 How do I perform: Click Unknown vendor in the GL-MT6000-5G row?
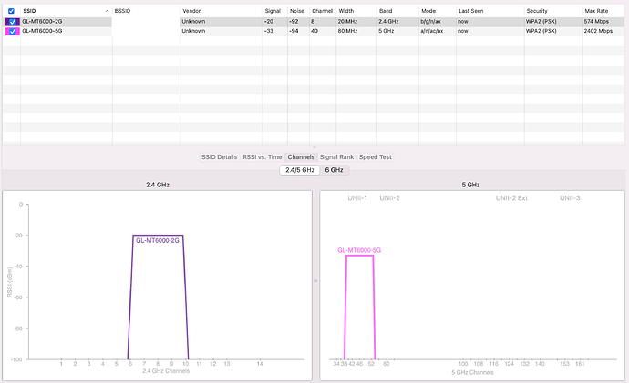coord(193,31)
